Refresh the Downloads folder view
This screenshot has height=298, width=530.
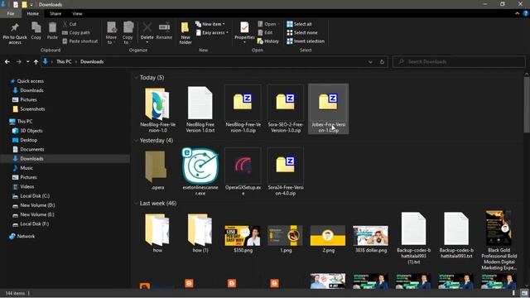pyautogui.click(x=382, y=62)
